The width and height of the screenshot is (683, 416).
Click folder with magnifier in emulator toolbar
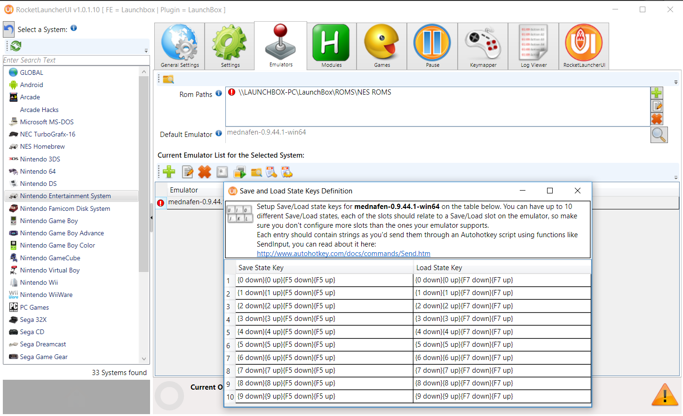point(256,172)
